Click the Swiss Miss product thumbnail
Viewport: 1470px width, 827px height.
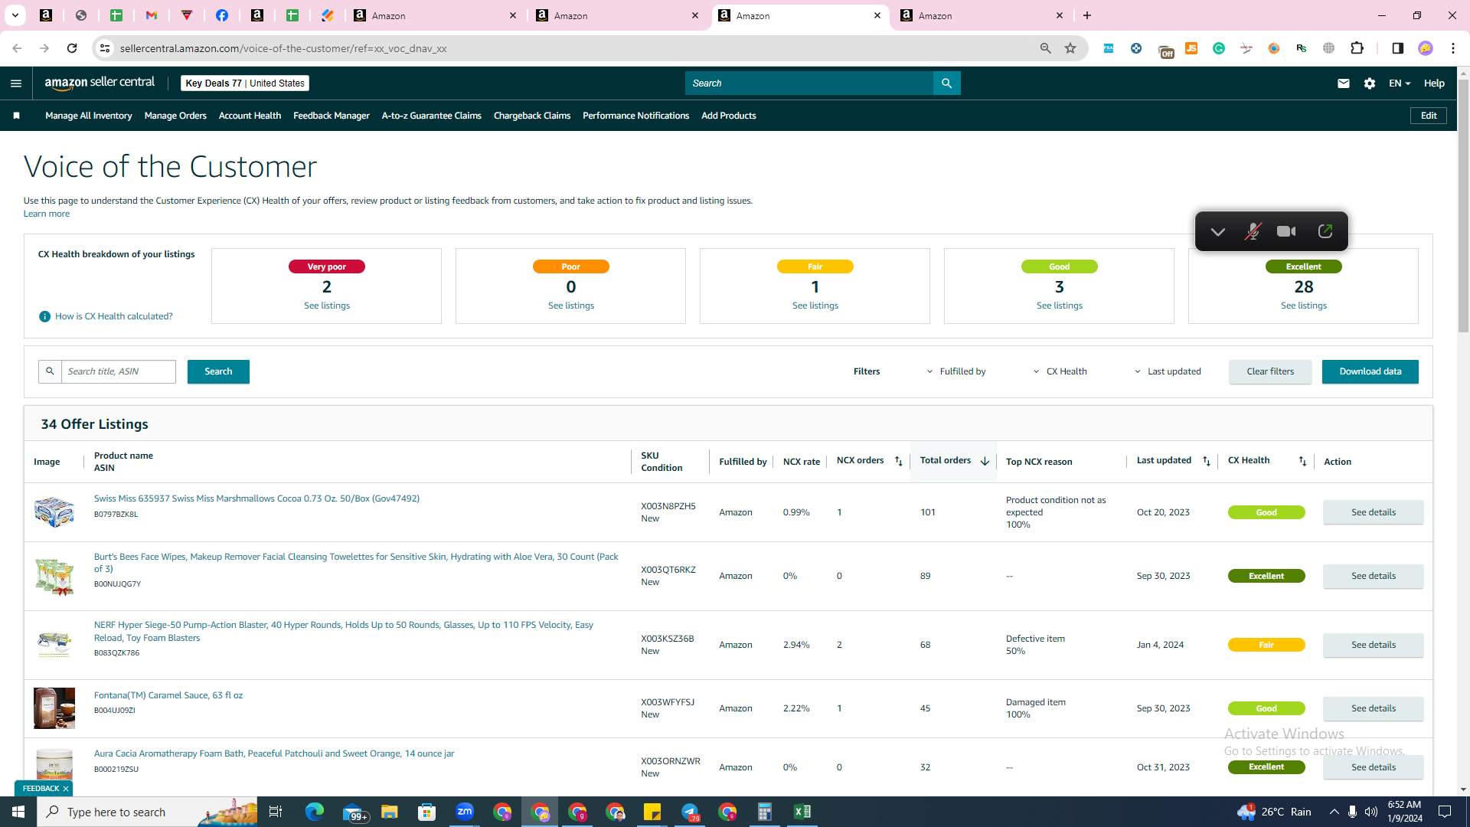tap(54, 512)
